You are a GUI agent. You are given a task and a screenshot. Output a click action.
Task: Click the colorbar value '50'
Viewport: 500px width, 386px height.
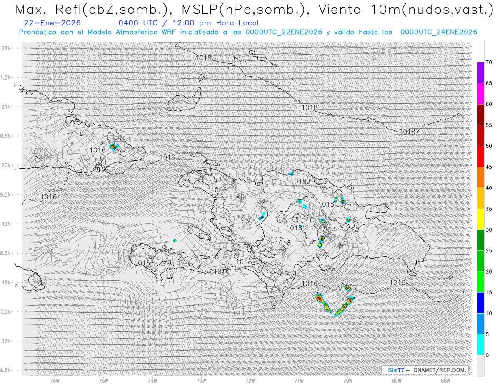pyautogui.click(x=489, y=146)
